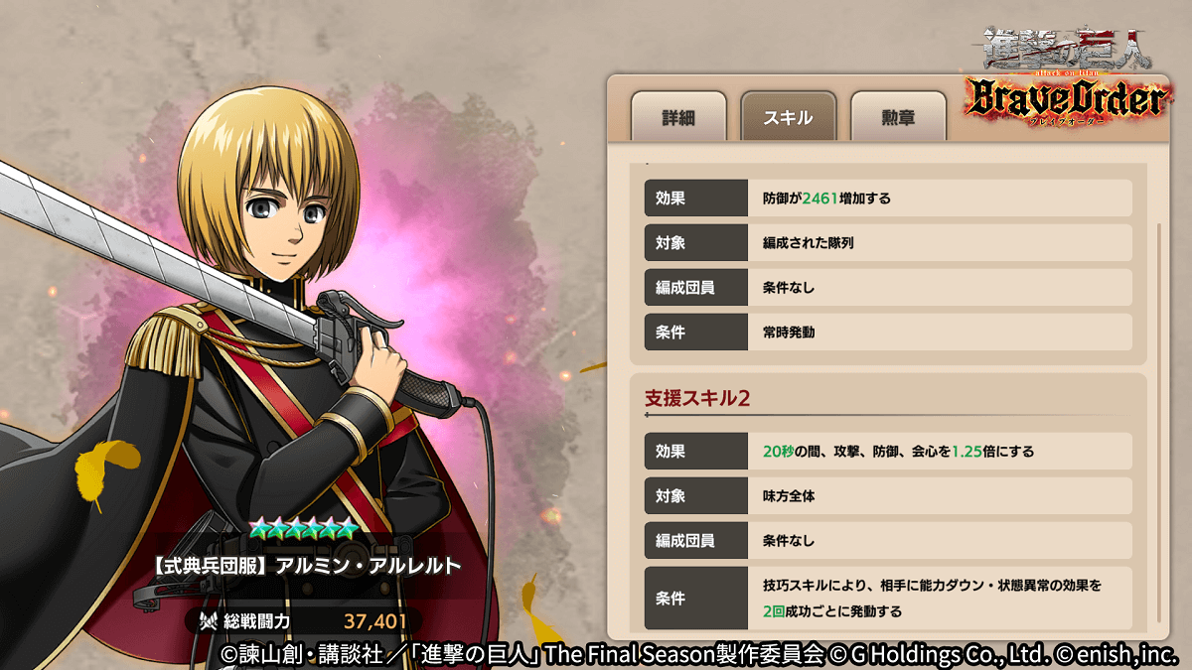This screenshot has height=670, width=1192.
Task: Open the 詳細 tab
Action: tap(678, 117)
